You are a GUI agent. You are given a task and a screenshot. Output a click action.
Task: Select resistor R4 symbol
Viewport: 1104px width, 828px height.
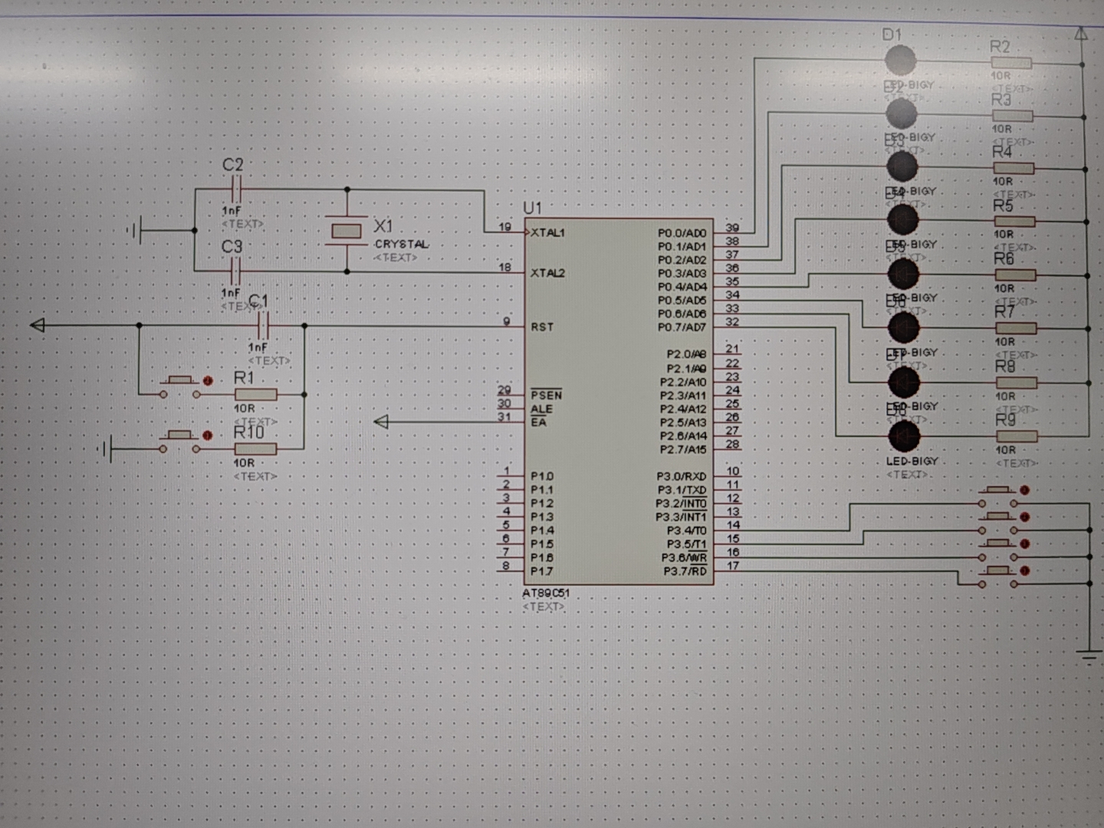(x=1014, y=169)
